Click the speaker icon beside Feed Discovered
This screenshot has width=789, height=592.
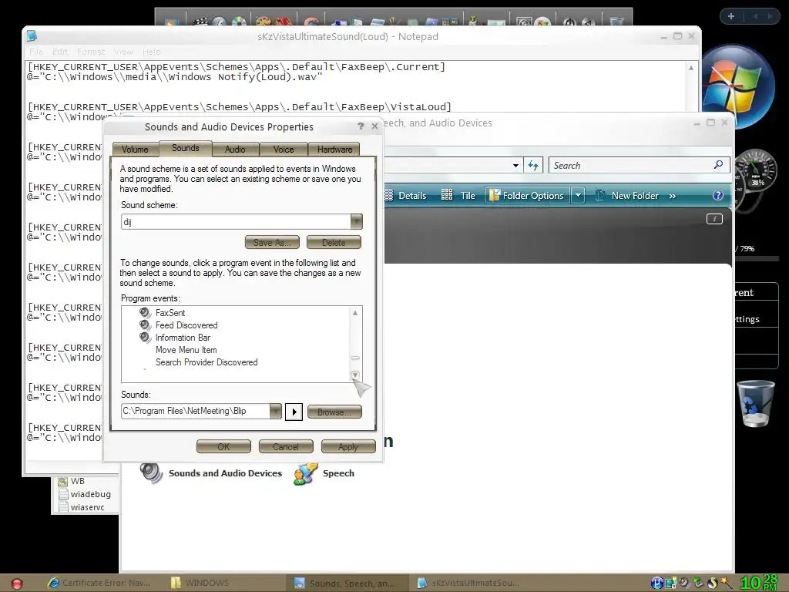145,325
